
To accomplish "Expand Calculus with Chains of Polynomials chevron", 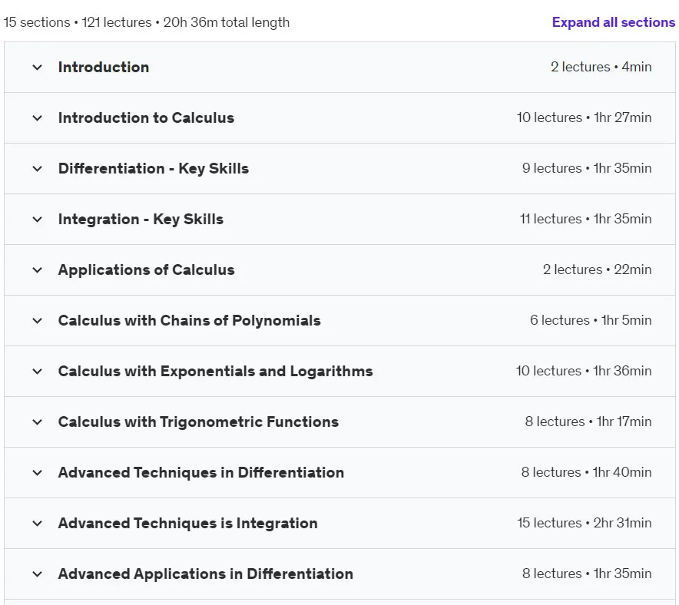I will (37, 321).
